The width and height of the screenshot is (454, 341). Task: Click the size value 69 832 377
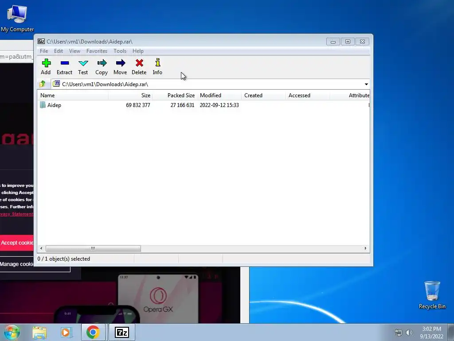pyautogui.click(x=138, y=105)
